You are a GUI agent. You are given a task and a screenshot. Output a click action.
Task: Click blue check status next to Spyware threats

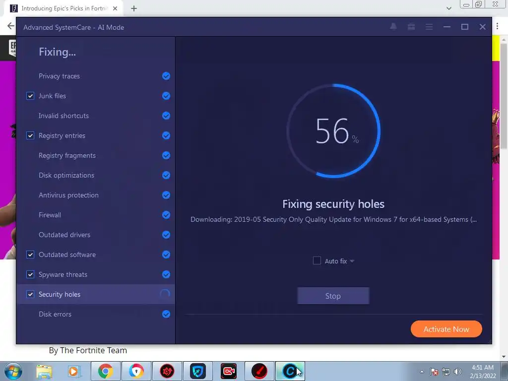(166, 274)
